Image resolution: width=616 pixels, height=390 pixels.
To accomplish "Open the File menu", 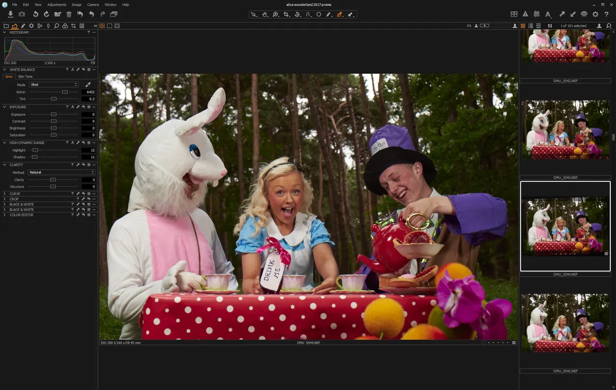I will point(14,4).
